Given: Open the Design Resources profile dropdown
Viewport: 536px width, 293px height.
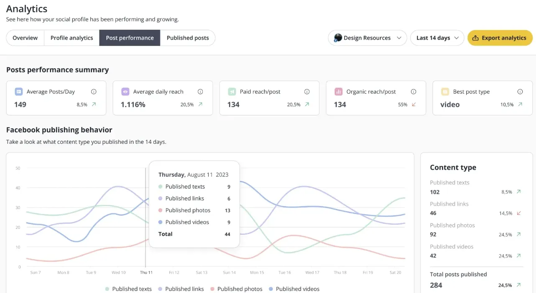Looking at the screenshot, I should tap(367, 38).
